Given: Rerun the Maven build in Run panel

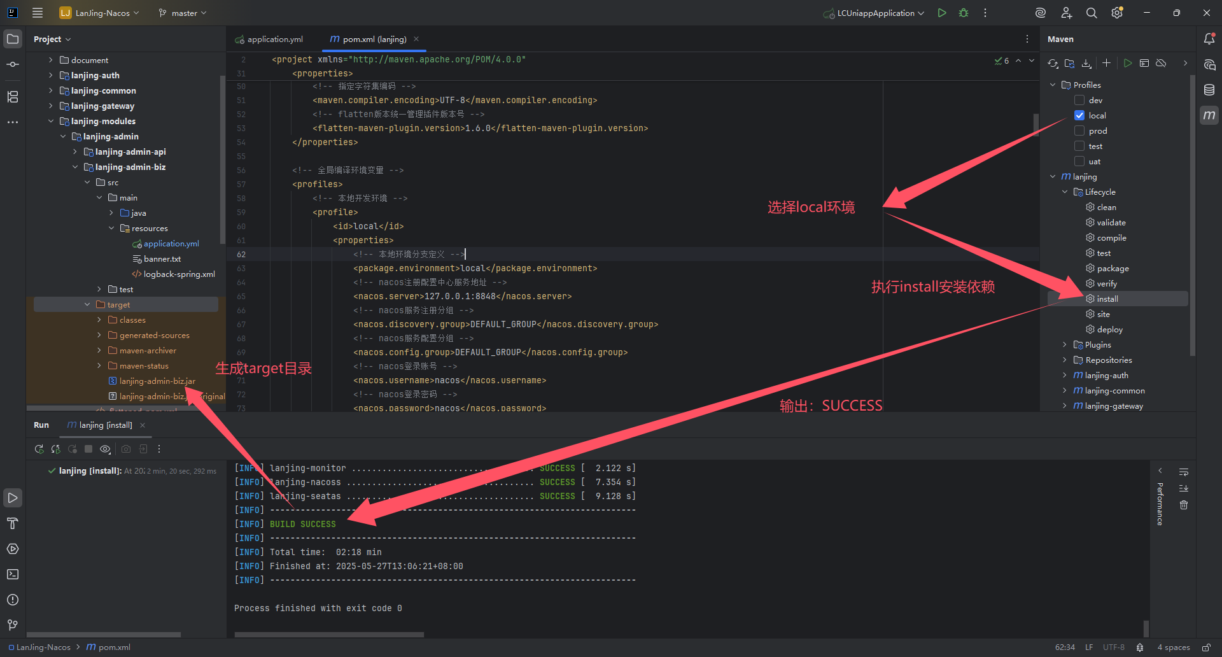Looking at the screenshot, I should [x=39, y=449].
